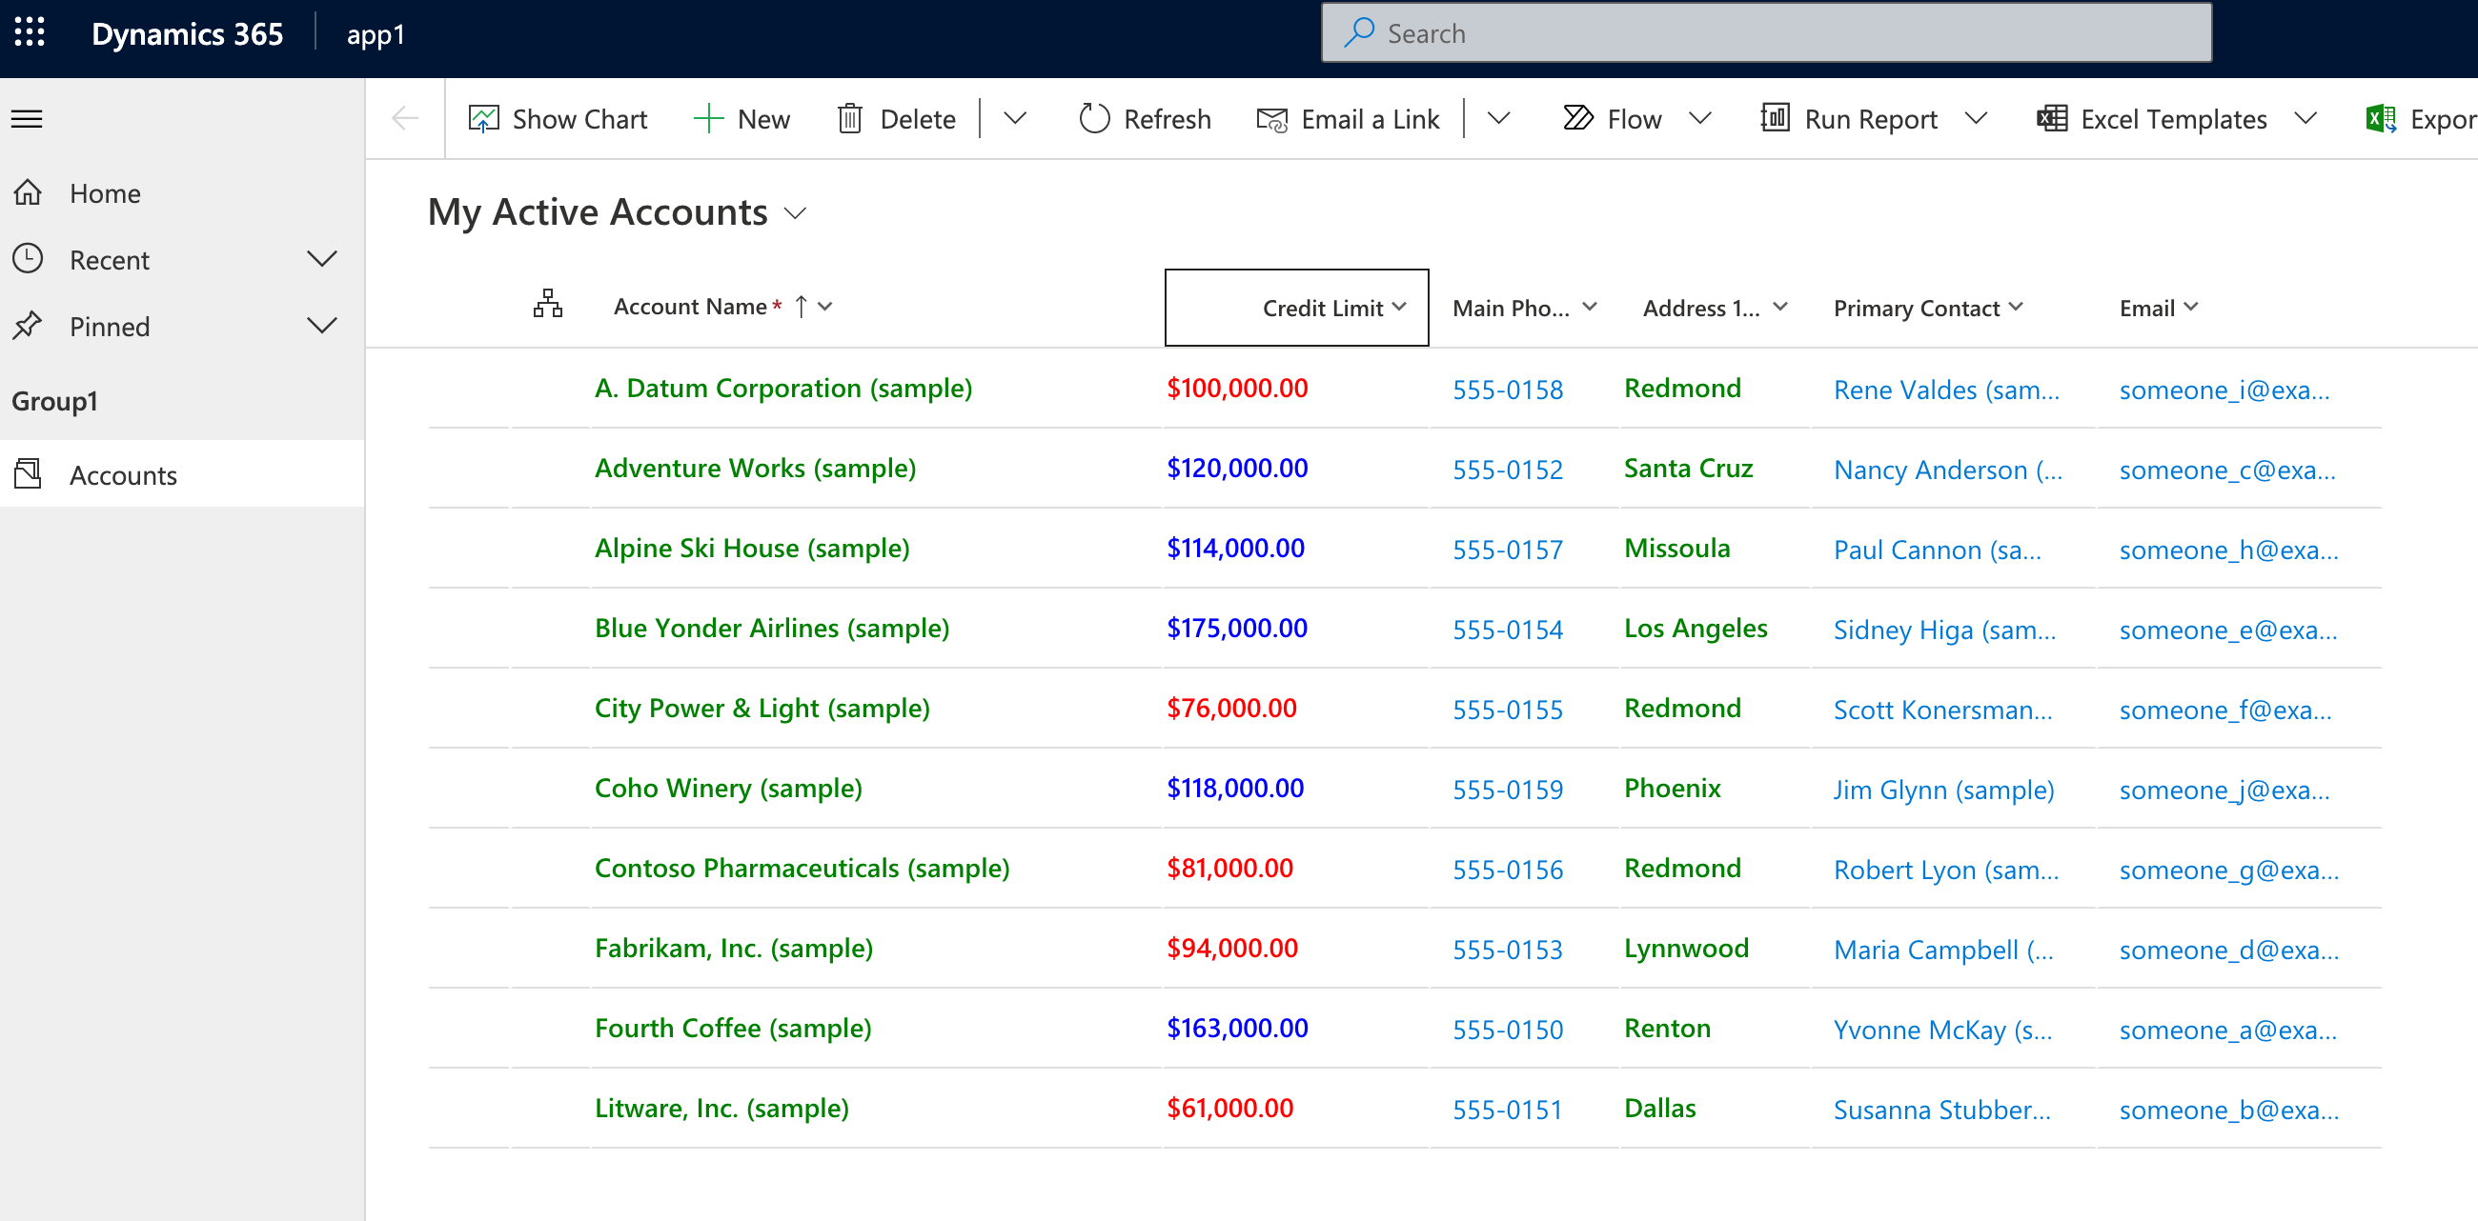Expand the Pinned navigation section

pyautogui.click(x=322, y=326)
